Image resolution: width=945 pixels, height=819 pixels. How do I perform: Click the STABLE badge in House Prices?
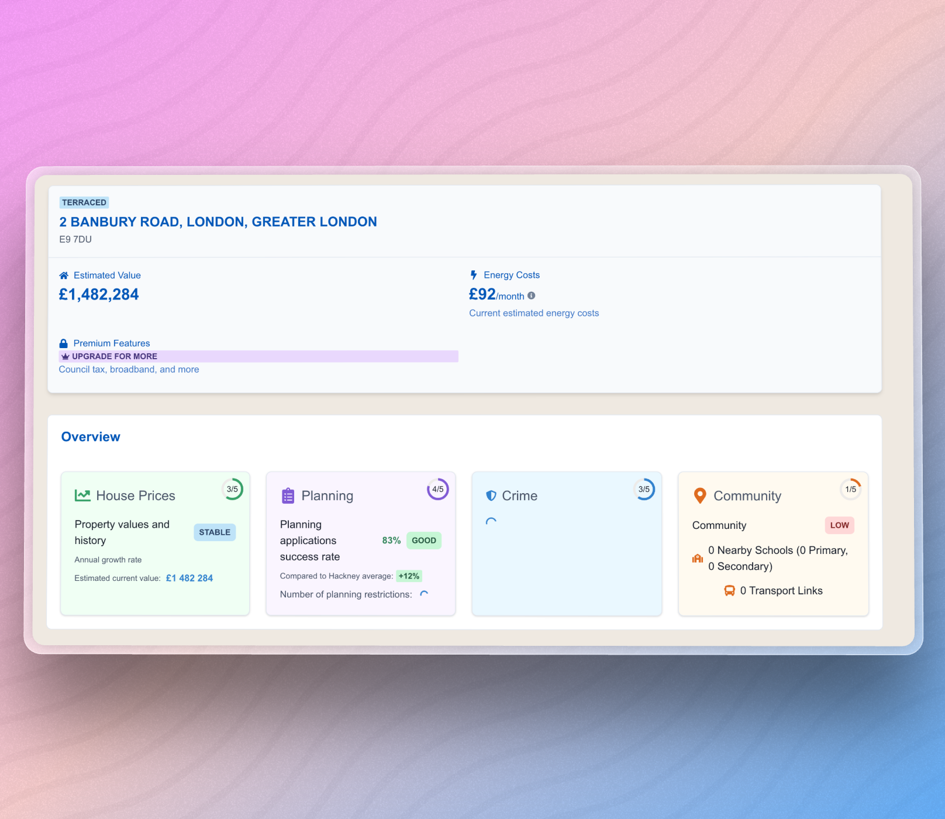215,532
